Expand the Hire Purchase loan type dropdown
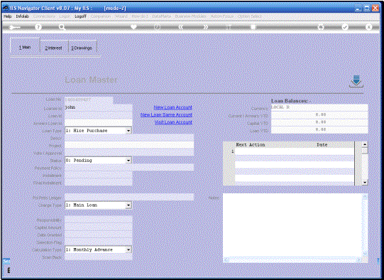The width and height of the screenshot is (384, 280). tap(128, 131)
